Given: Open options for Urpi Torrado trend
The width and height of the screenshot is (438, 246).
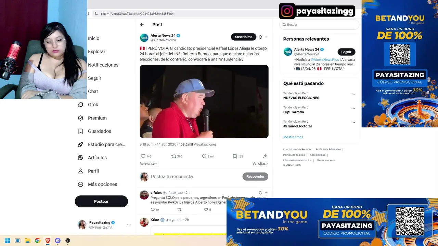Looking at the screenshot, I should point(353,108).
